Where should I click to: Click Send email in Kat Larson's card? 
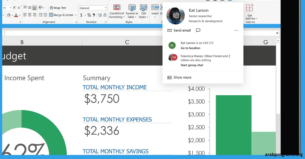179,30
